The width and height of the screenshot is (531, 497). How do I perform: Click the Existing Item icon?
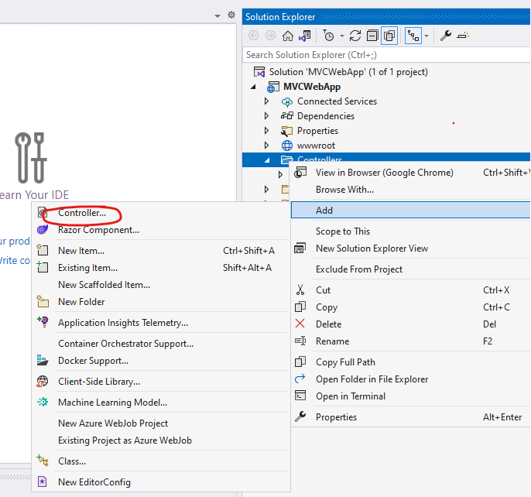tap(43, 267)
